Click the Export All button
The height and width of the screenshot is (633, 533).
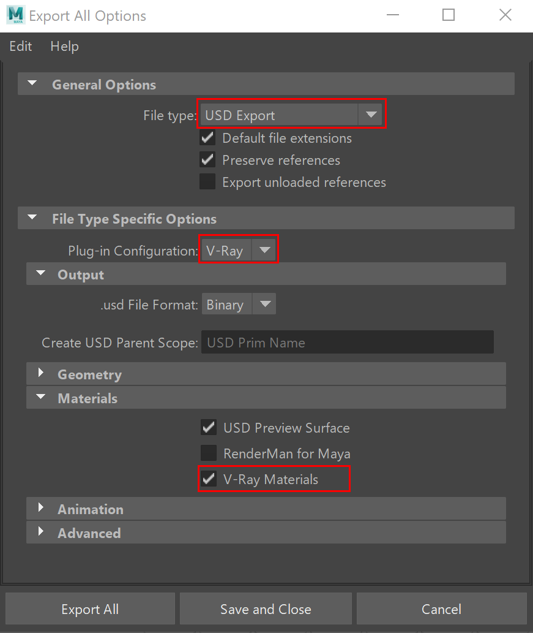[90, 608]
